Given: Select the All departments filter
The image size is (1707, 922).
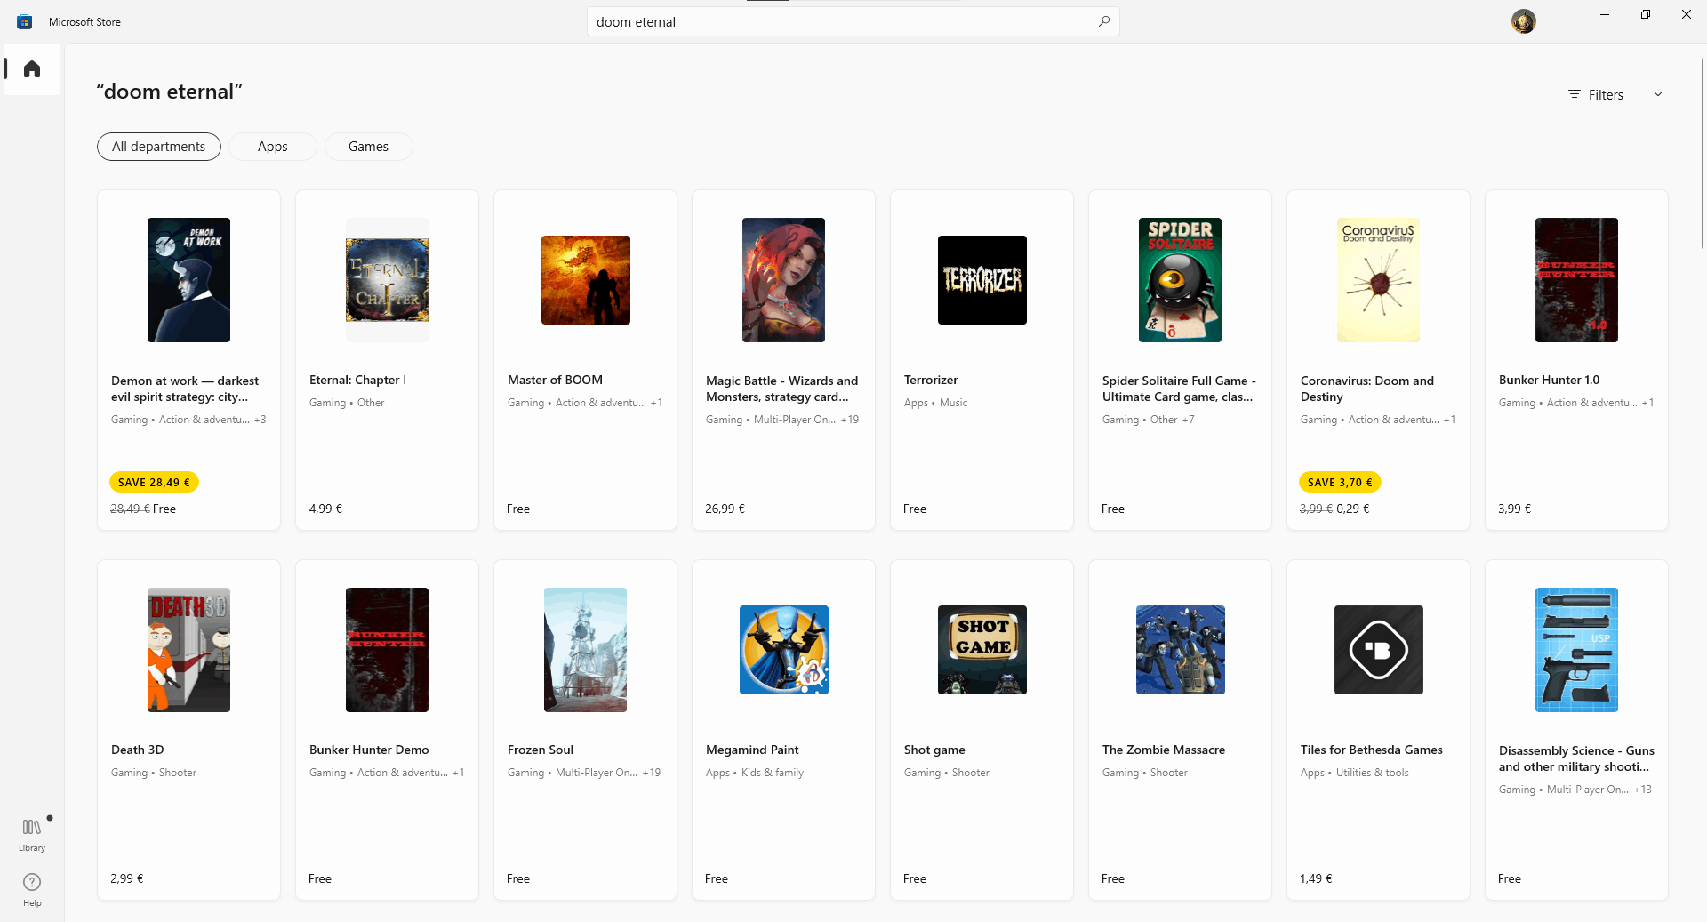Looking at the screenshot, I should (x=159, y=147).
